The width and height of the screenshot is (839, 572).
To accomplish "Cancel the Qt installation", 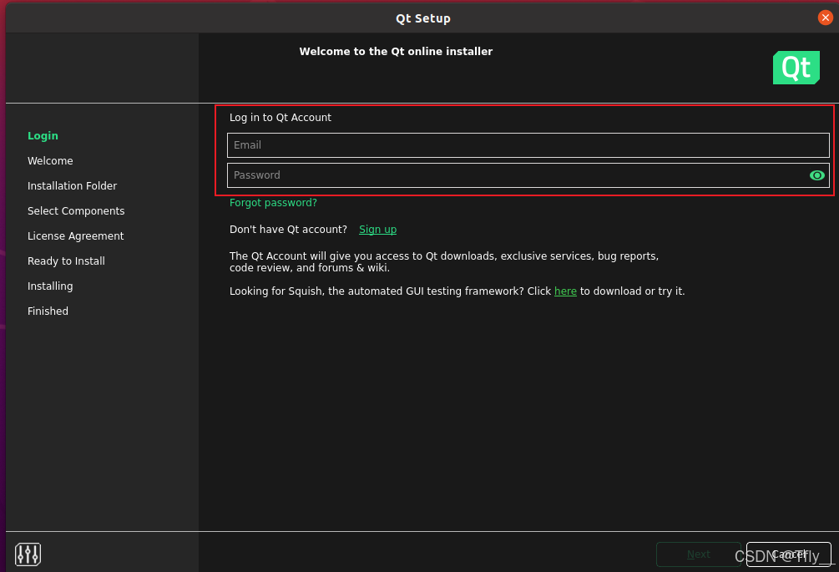I will pos(789,554).
